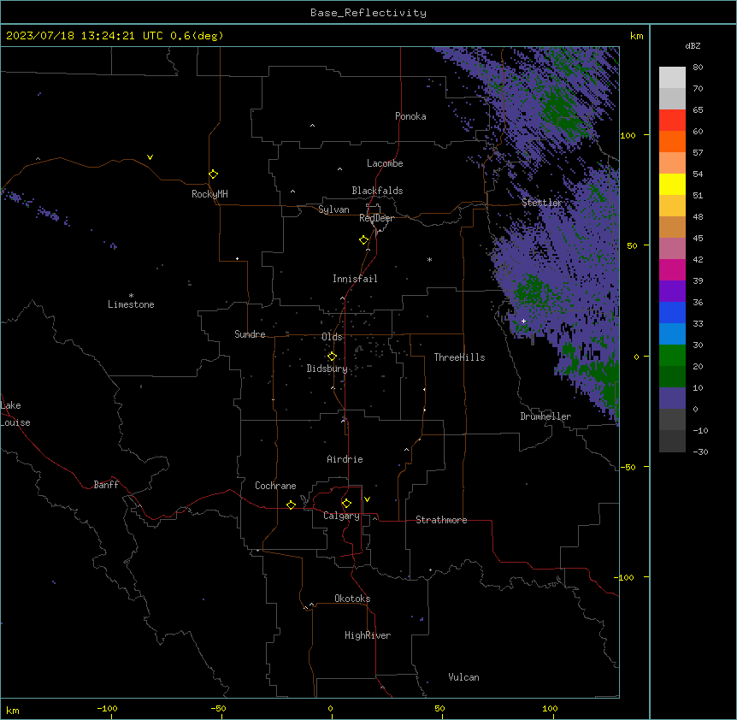The image size is (737, 720).
Task: Click the white plus marker south of Stettler
Action: click(x=523, y=321)
